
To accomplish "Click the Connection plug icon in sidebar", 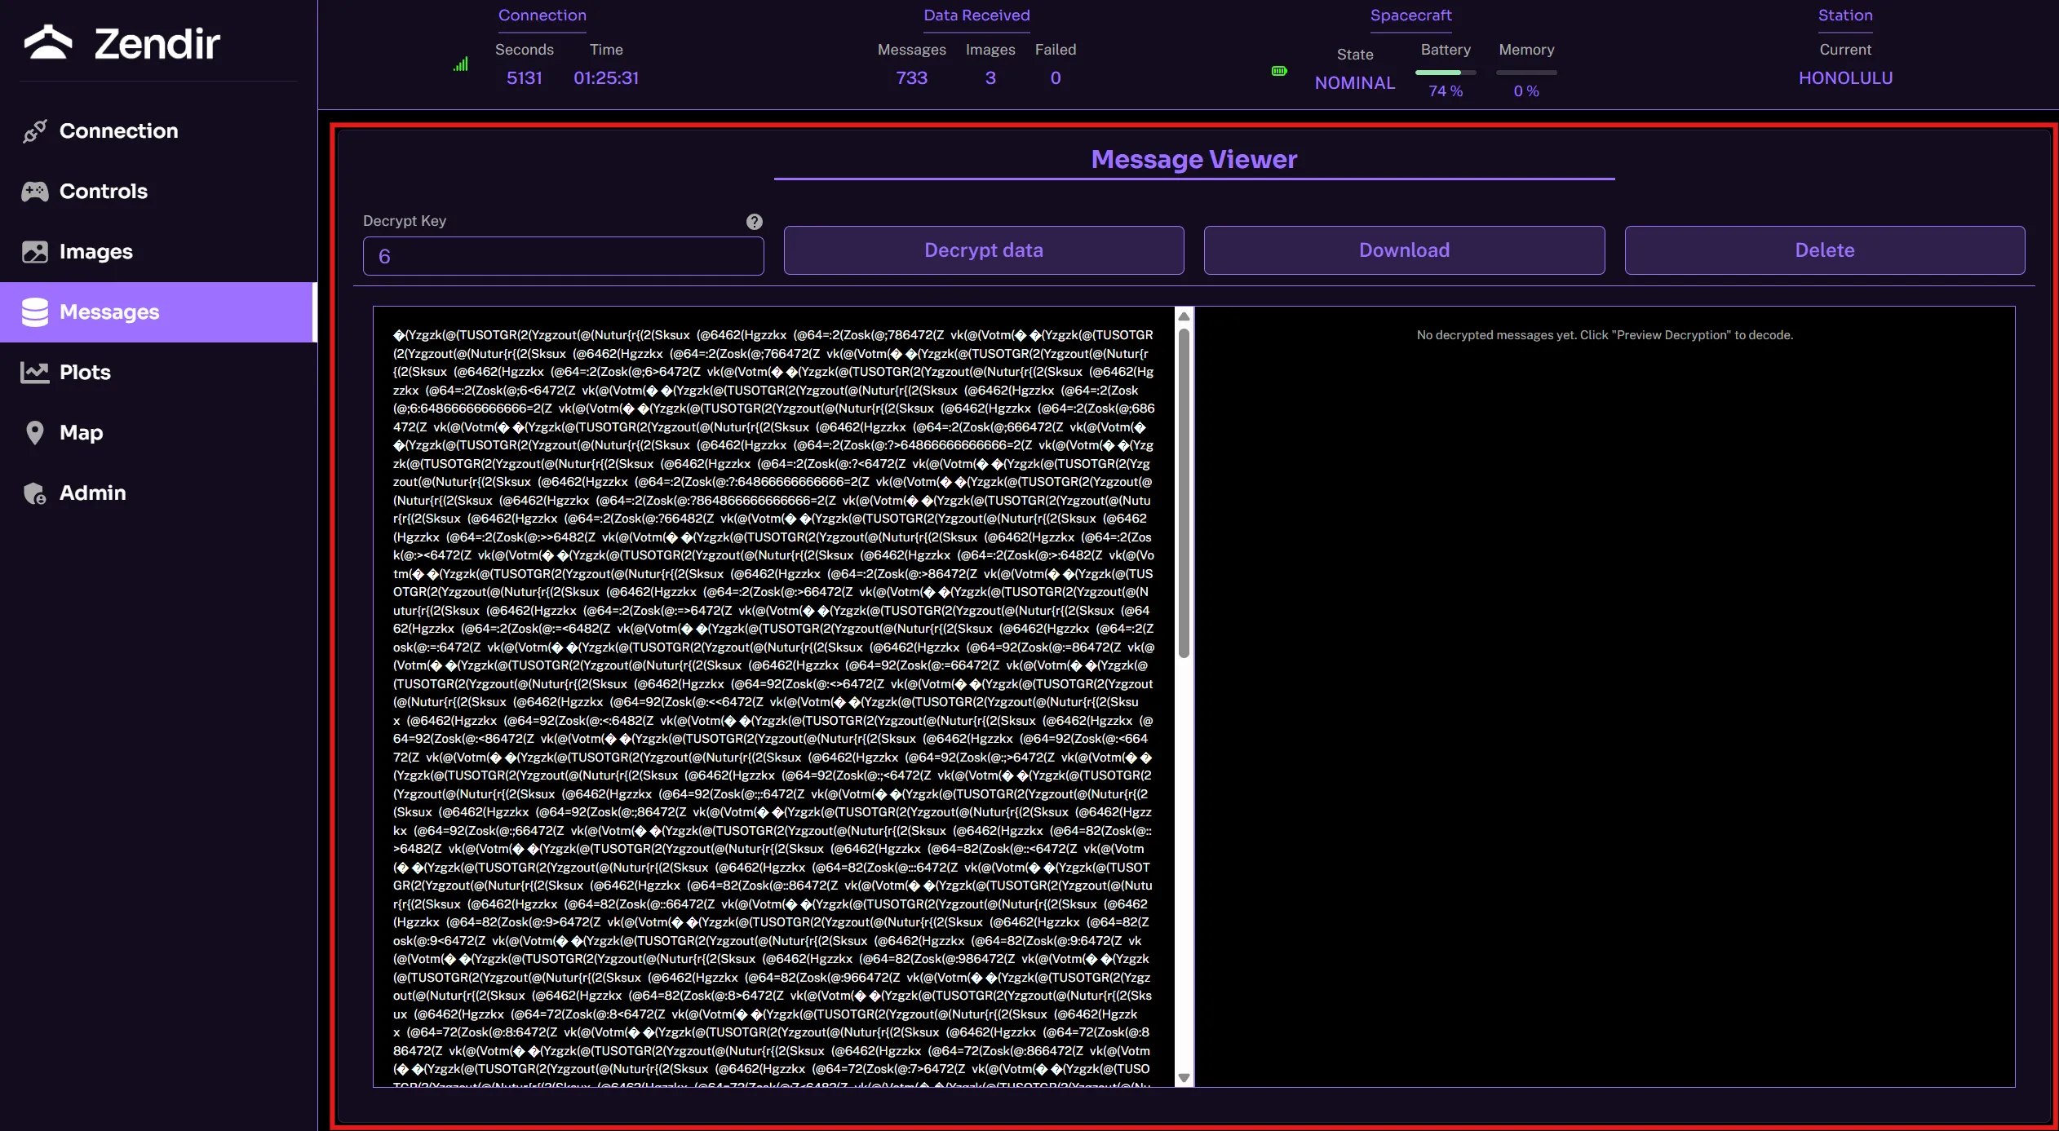I will click(x=34, y=131).
